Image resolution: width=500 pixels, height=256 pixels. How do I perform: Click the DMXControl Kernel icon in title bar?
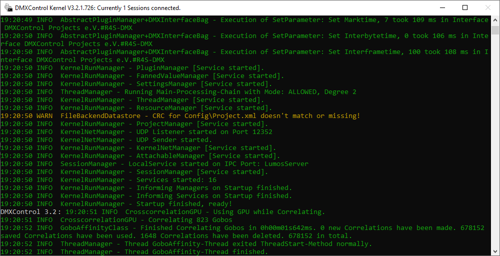8,8
